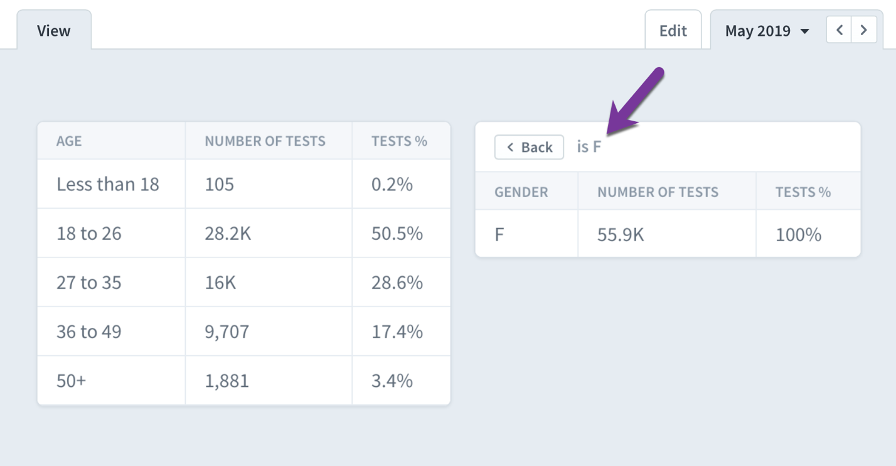Sort by the AGE column header
The width and height of the screenshot is (896, 466).
pos(69,141)
